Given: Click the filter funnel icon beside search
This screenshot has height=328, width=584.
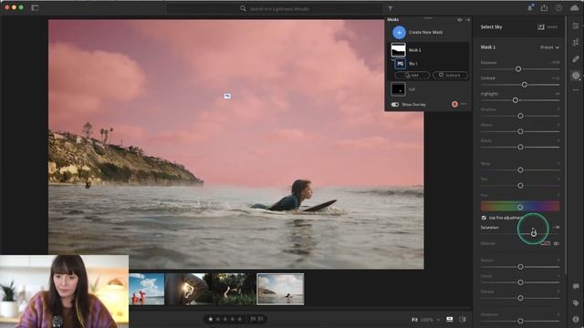Looking at the screenshot, I should pyautogui.click(x=391, y=8).
